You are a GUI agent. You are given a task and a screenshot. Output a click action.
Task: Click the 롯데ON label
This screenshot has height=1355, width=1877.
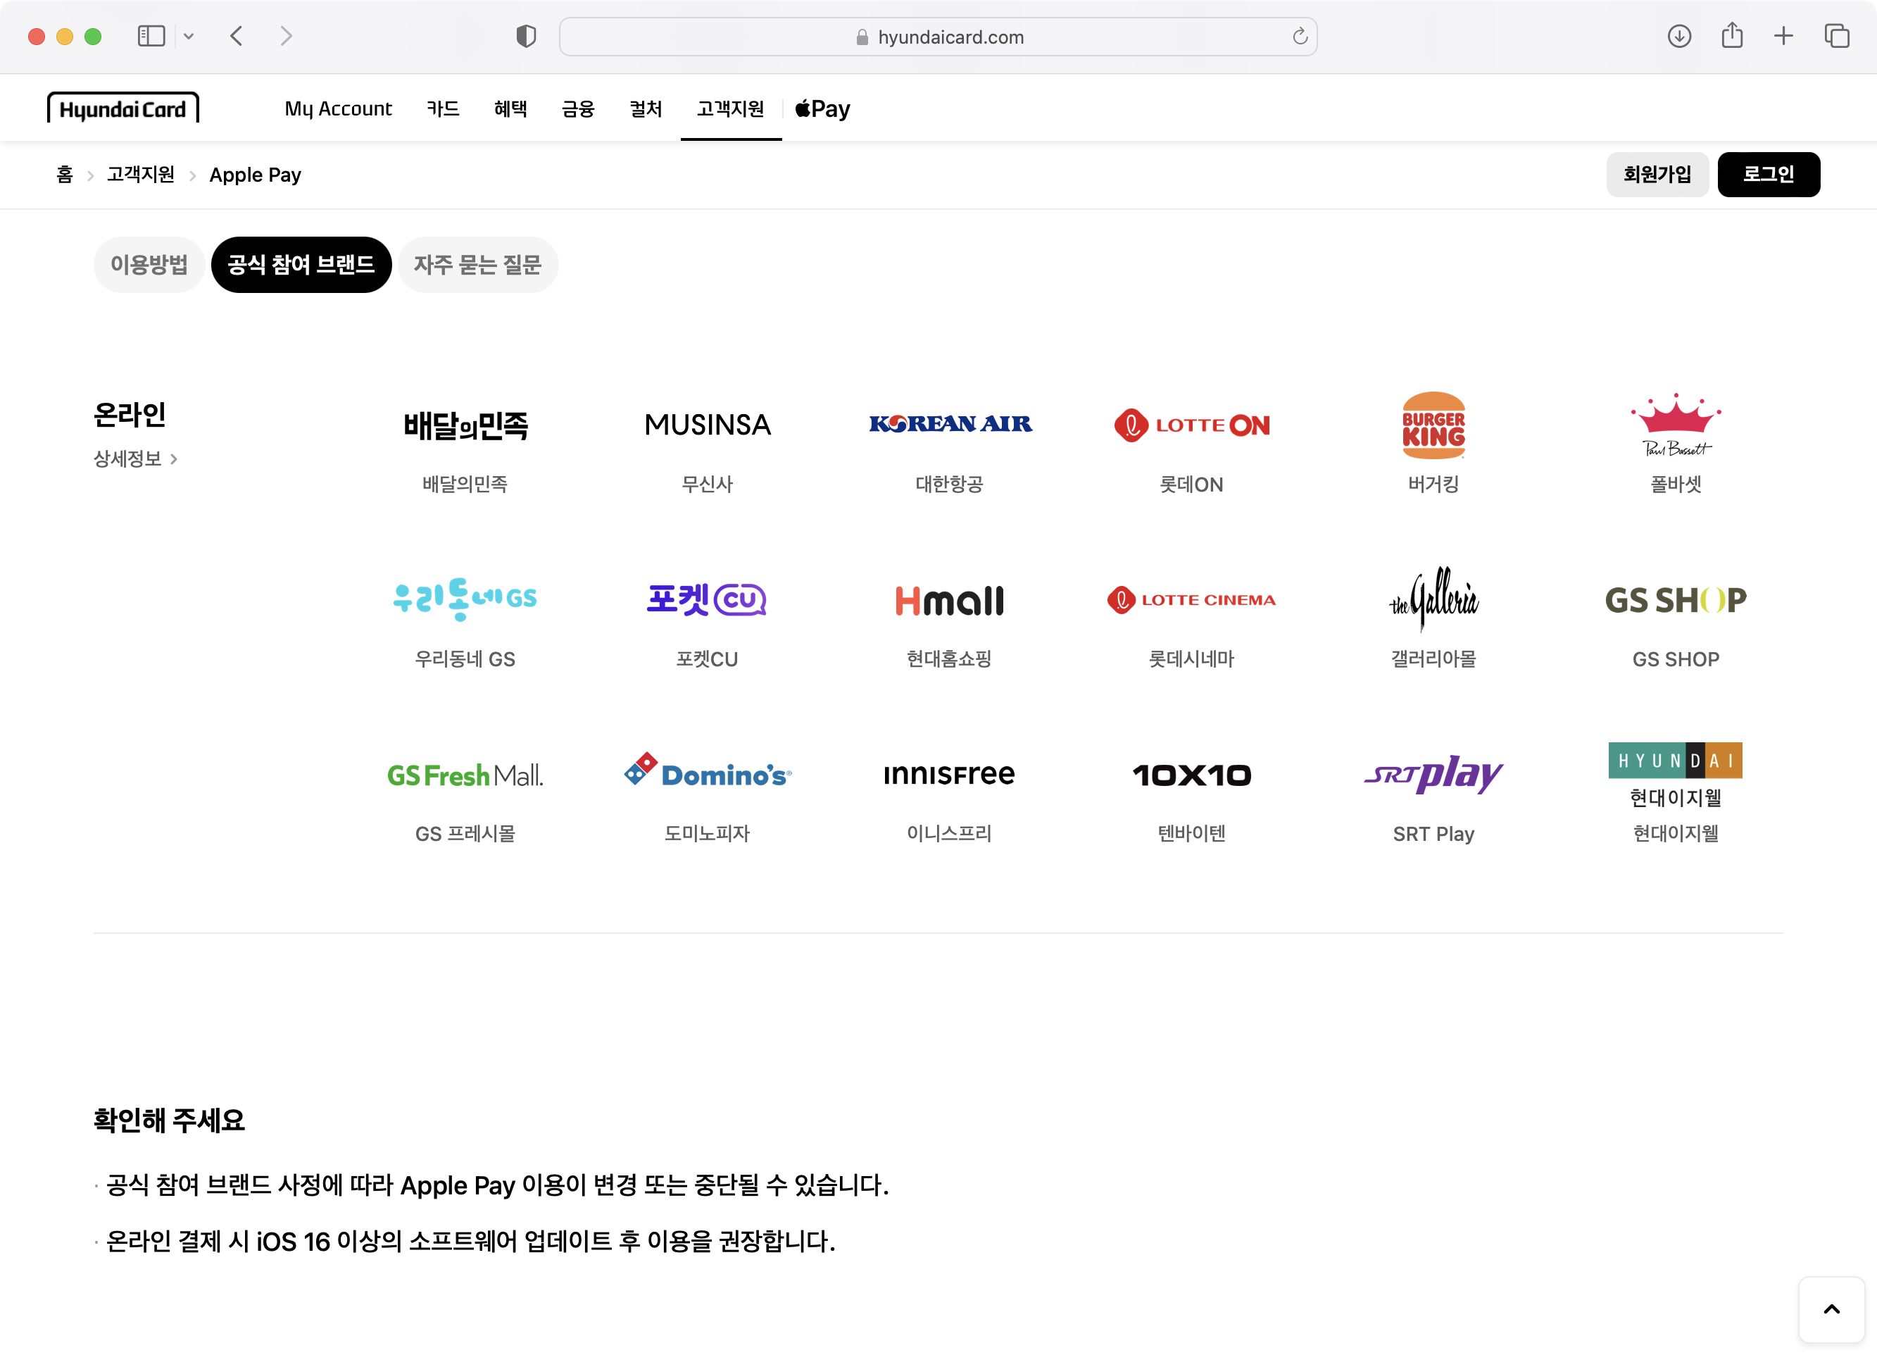click(x=1192, y=485)
